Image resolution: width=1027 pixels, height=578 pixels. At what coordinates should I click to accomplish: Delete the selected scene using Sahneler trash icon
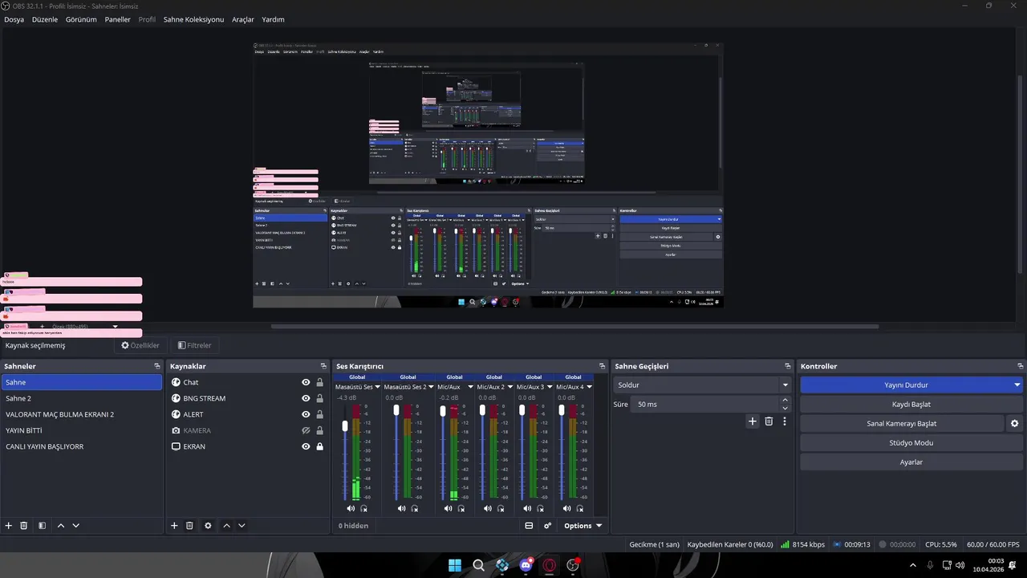[x=24, y=526]
